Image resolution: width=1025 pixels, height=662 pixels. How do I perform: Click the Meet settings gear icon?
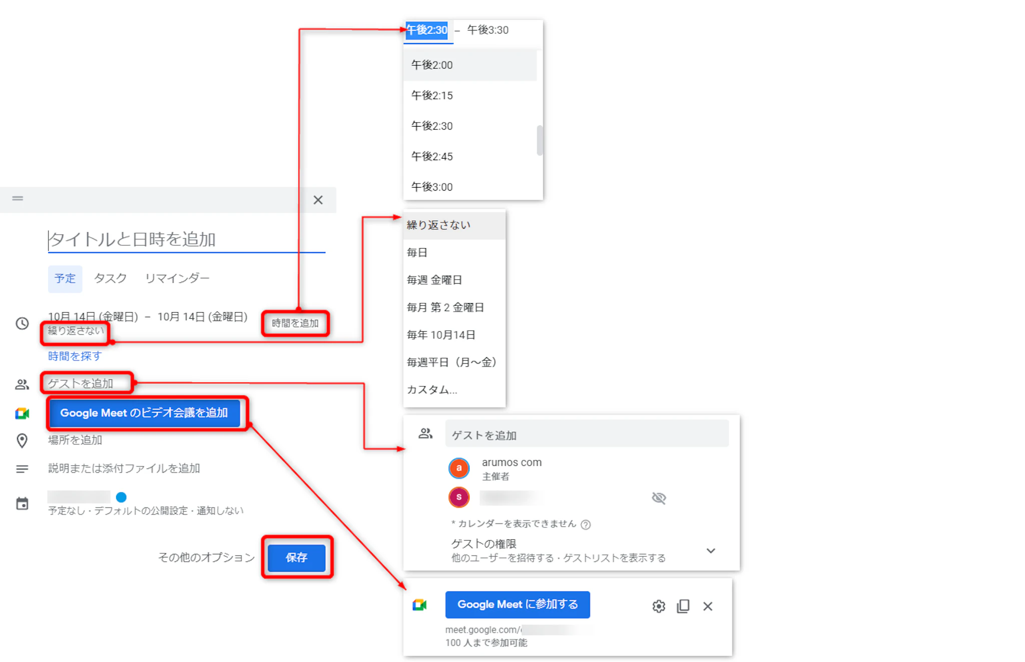[658, 606]
